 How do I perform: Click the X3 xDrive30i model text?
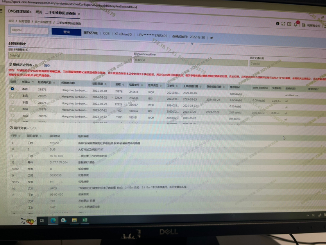(123, 34)
